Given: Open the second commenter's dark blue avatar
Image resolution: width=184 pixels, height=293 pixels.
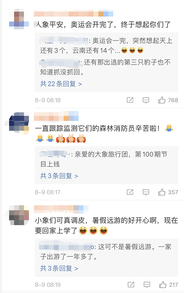Looking at the screenshot, I should (19, 123).
